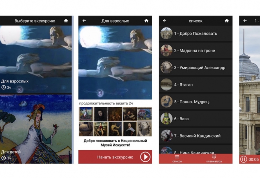Switch to the список tab
This screenshot has width=260, height=178.
click(x=177, y=159)
